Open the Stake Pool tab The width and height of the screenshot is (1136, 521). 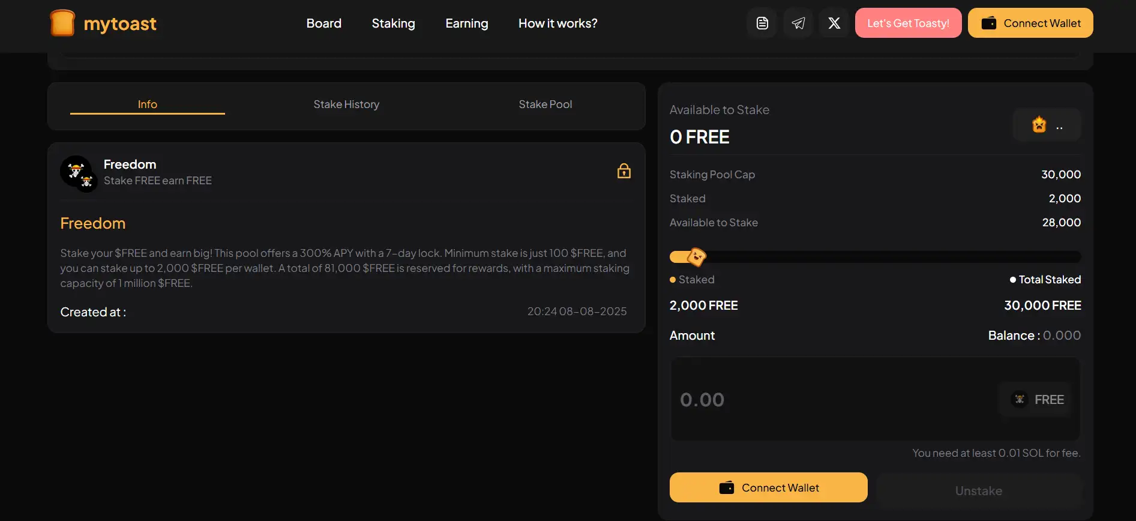pos(545,104)
